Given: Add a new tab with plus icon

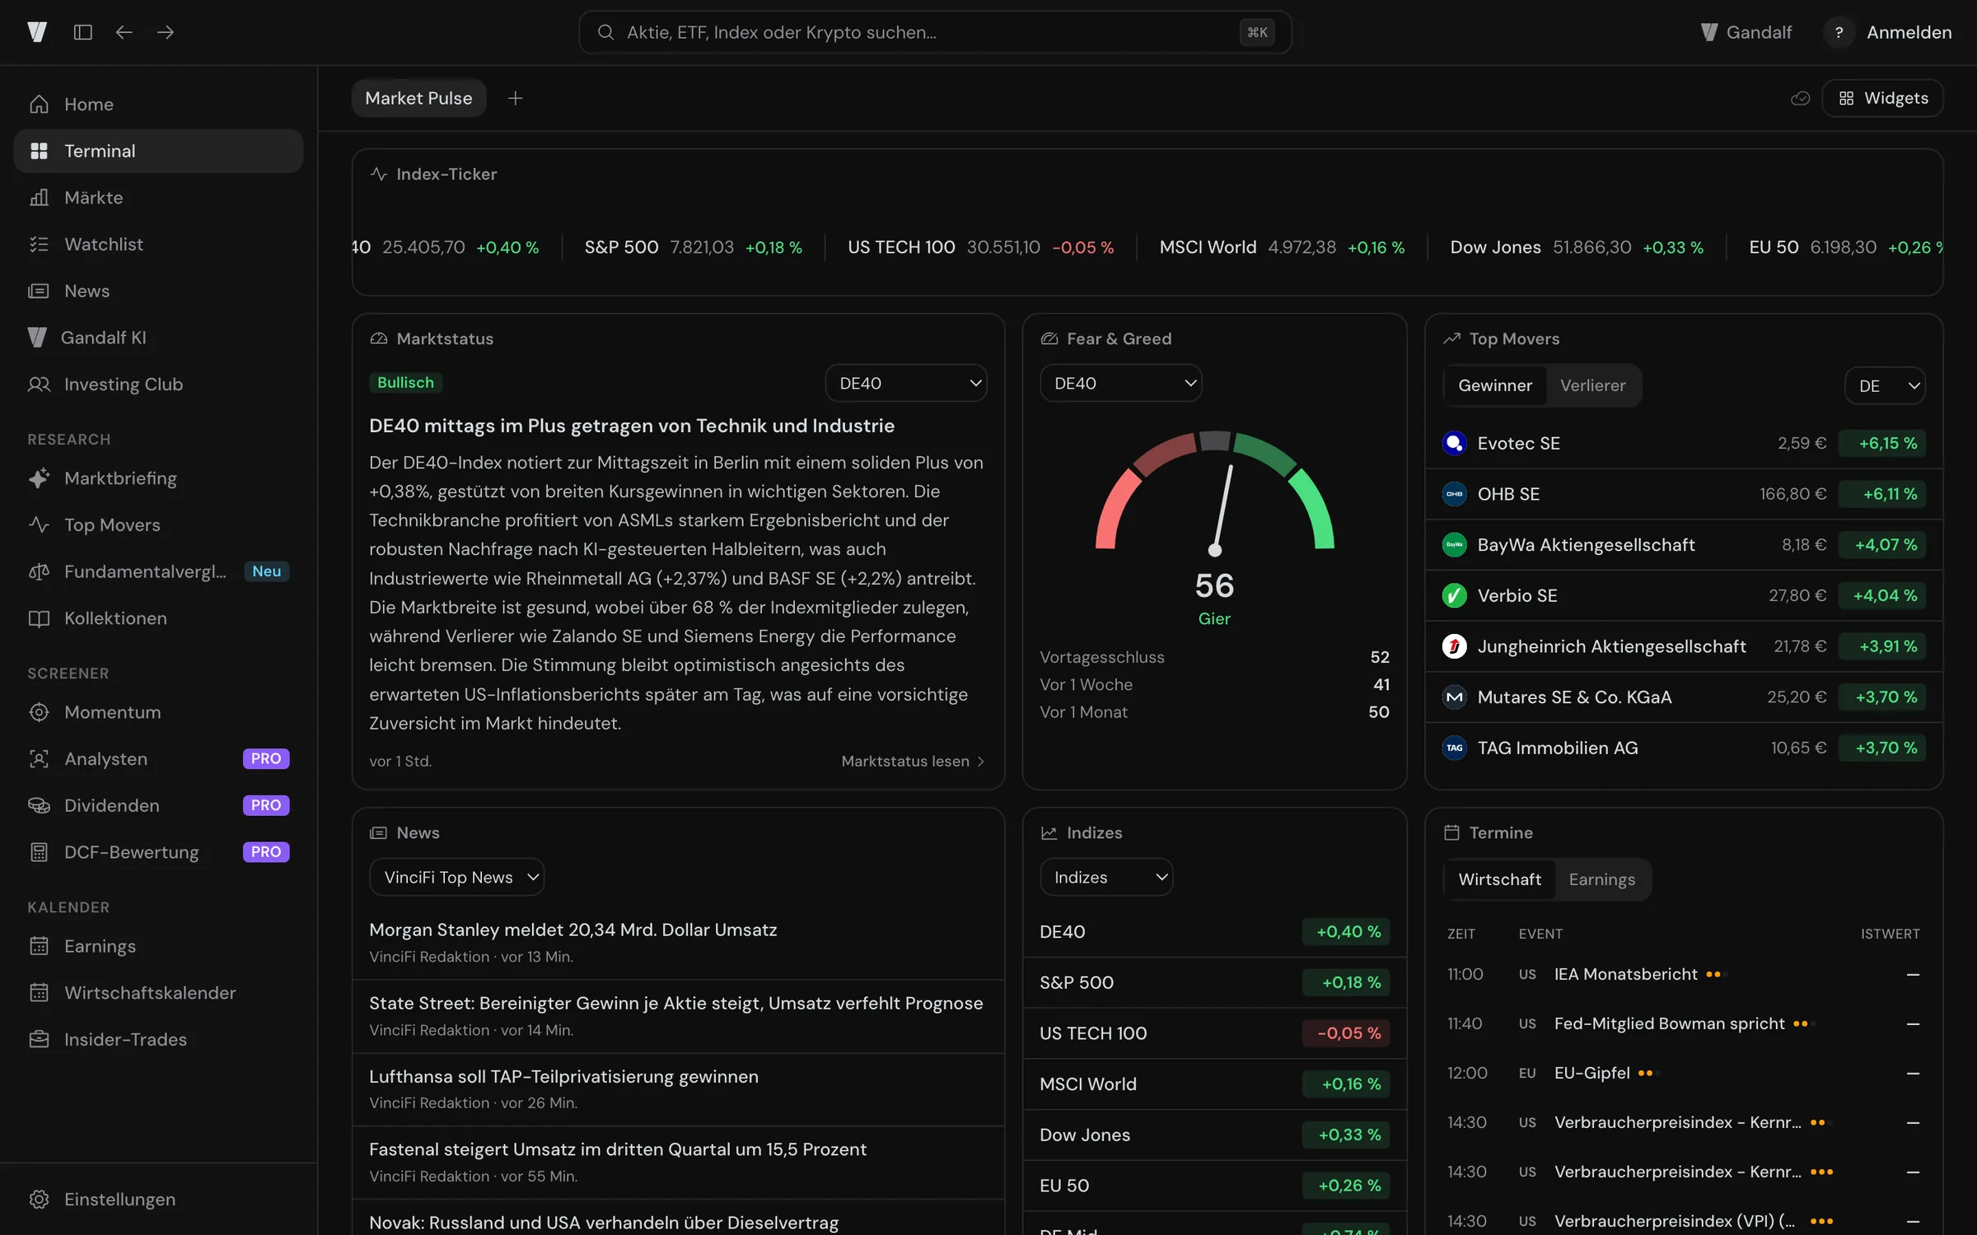Looking at the screenshot, I should click(515, 98).
